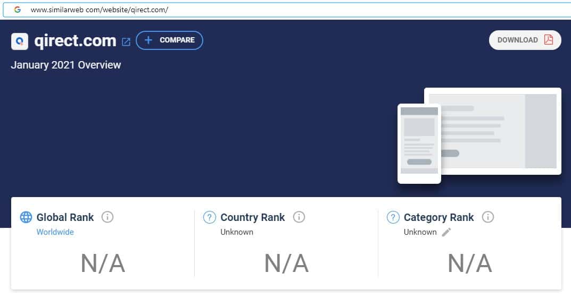Open Category Rank info tooltip icon
The height and width of the screenshot is (298, 571).
[x=488, y=217]
